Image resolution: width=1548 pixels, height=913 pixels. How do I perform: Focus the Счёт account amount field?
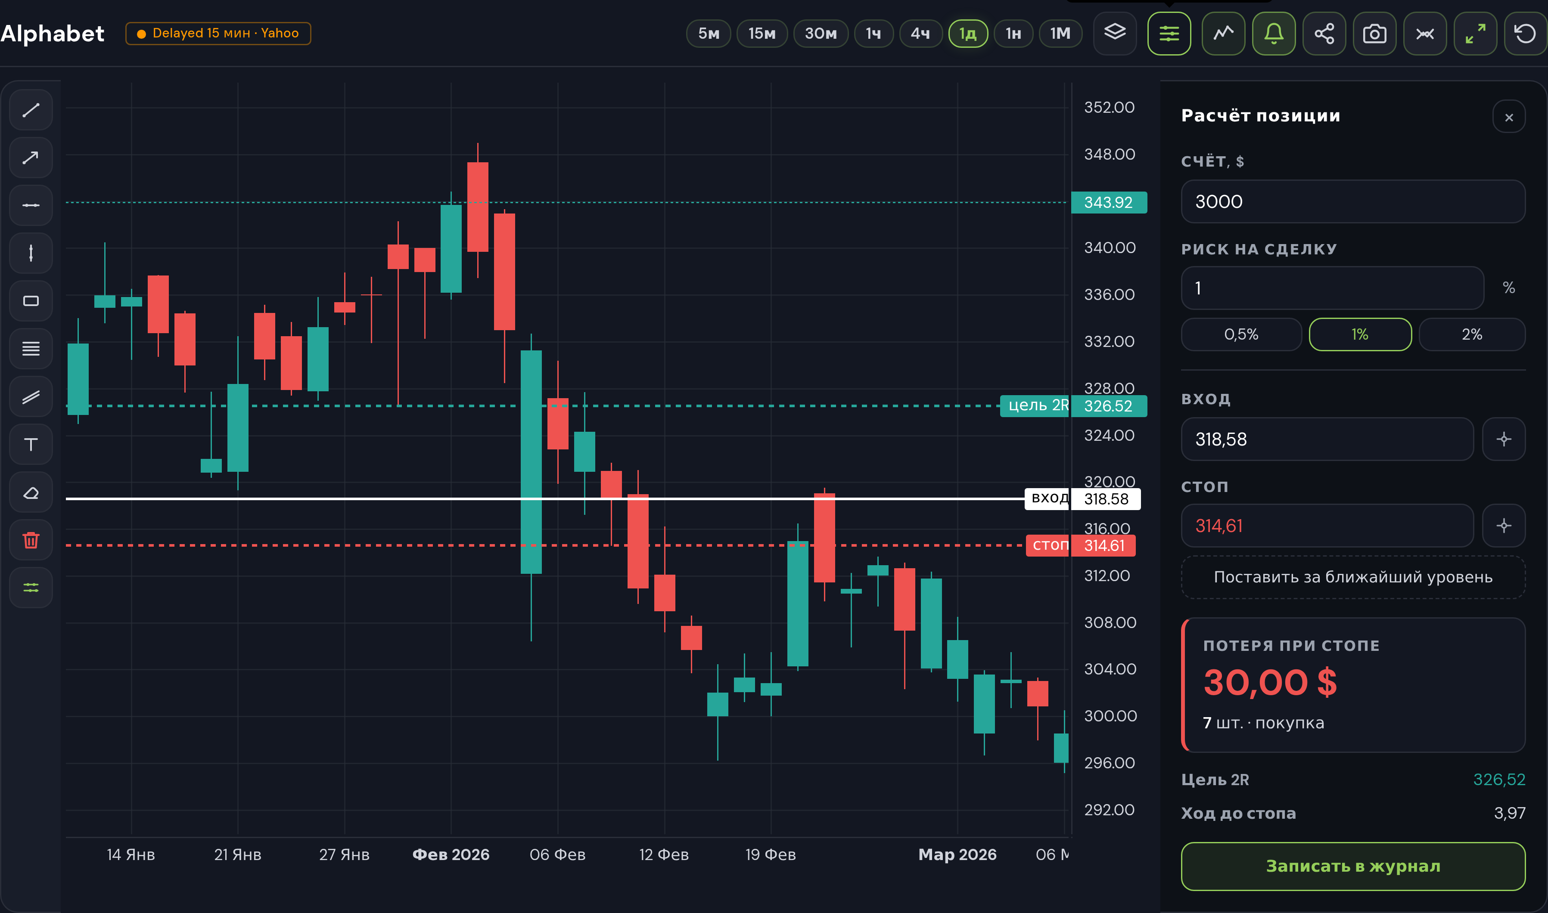[x=1353, y=202]
